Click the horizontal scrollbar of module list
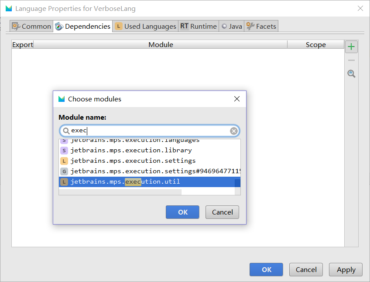 pyautogui.click(x=120, y=192)
